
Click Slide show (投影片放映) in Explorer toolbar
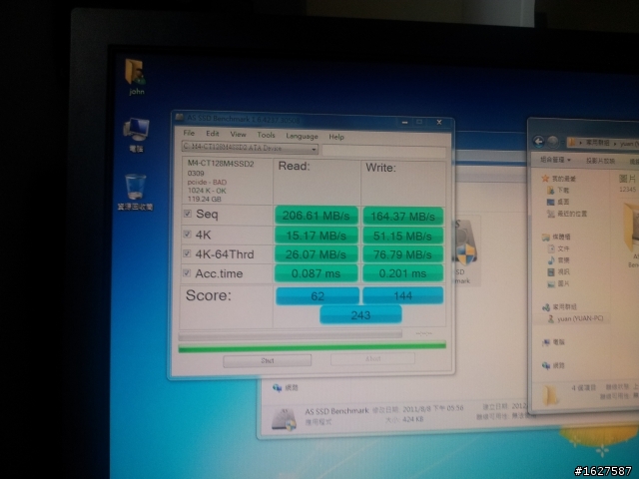600,161
